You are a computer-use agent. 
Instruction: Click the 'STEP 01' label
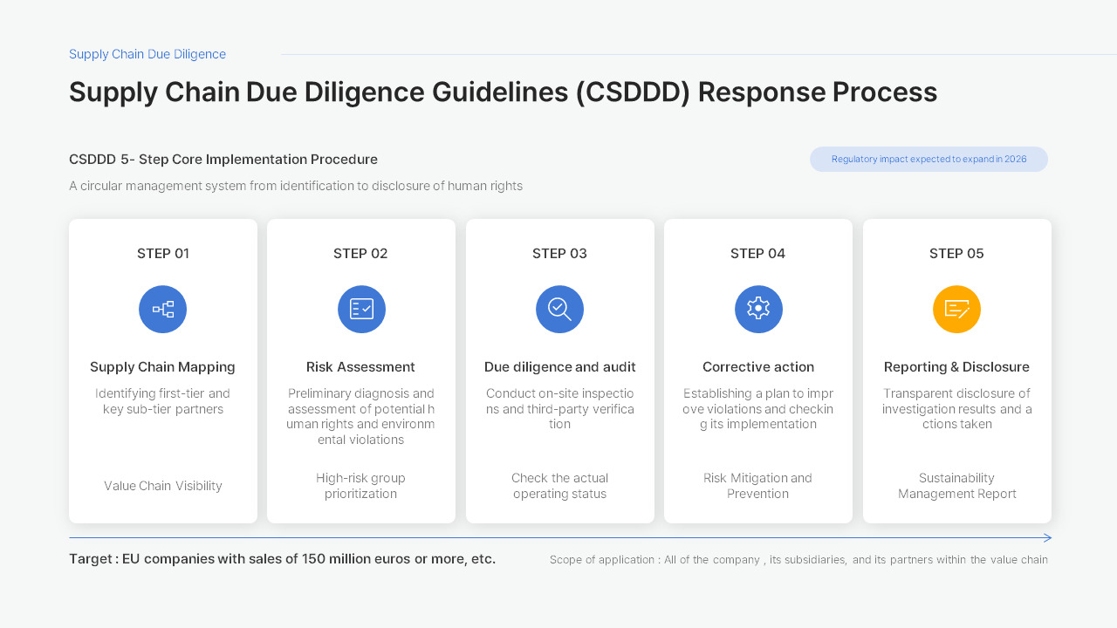[163, 254]
